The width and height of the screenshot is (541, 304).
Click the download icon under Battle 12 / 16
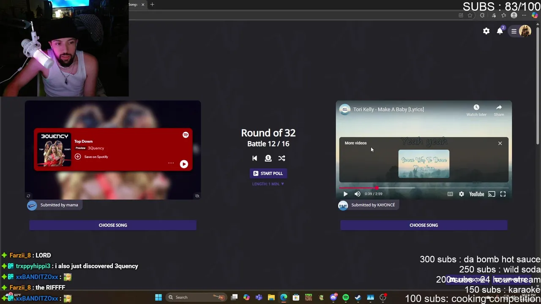(268, 158)
